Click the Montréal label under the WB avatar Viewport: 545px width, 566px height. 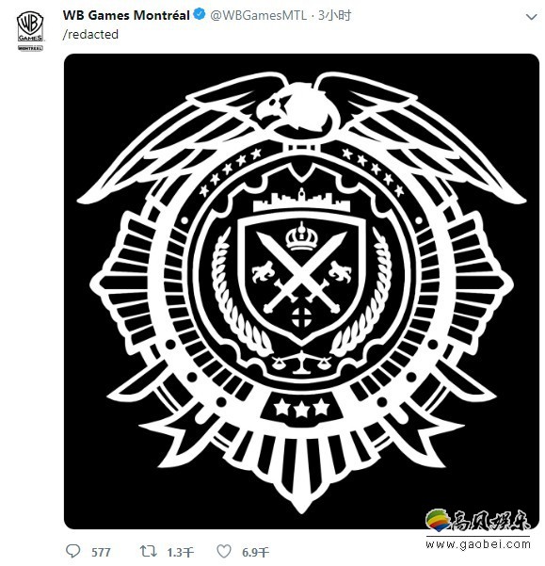tap(30, 48)
